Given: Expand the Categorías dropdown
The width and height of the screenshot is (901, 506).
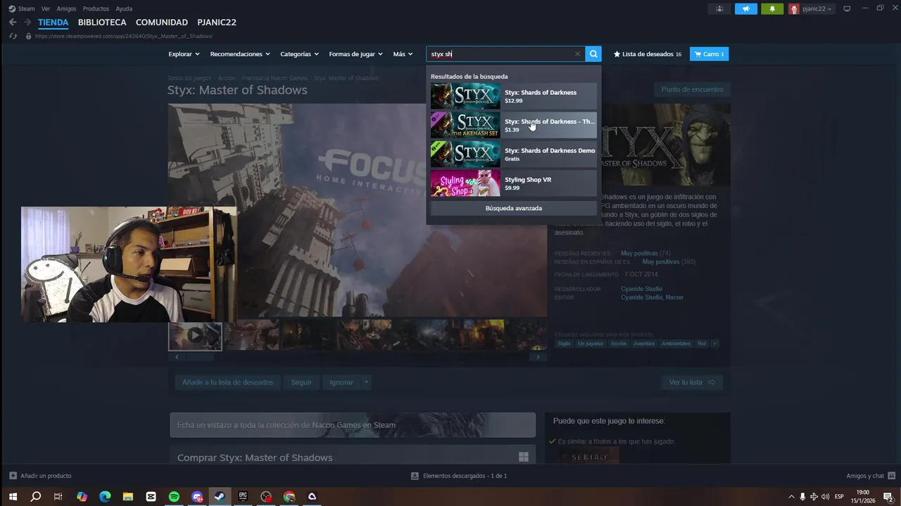Looking at the screenshot, I should (x=299, y=54).
